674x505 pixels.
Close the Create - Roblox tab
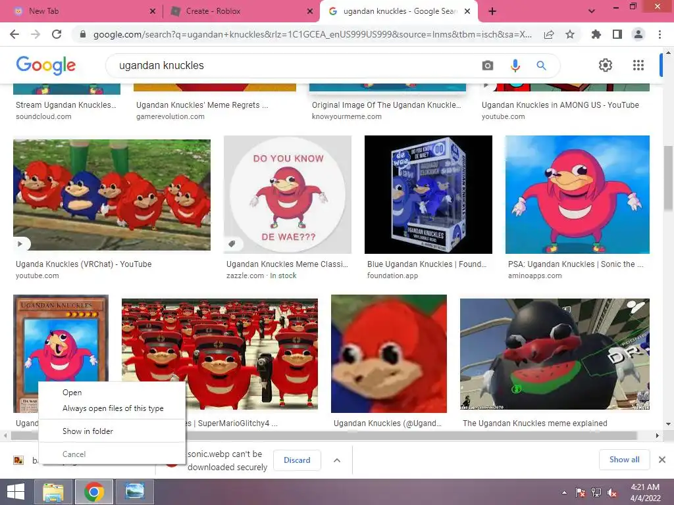pyautogui.click(x=310, y=11)
